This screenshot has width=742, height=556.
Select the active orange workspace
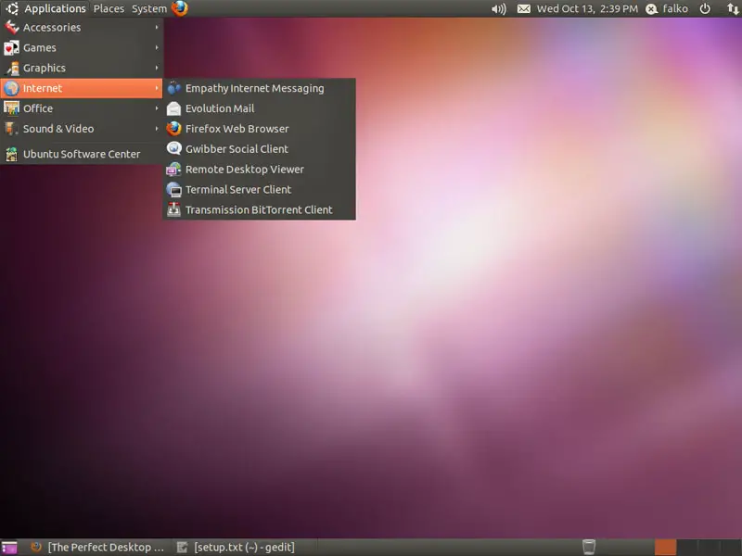click(x=665, y=548)
